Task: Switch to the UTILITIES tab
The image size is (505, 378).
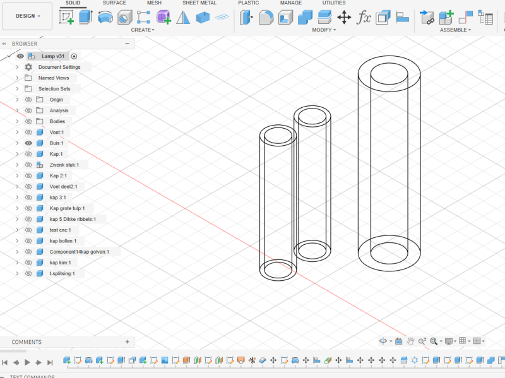Action: click(334, 3)
